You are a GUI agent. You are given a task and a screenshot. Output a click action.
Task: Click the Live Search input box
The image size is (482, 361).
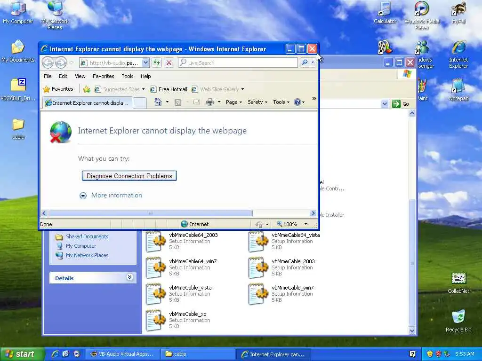point(238,63)
